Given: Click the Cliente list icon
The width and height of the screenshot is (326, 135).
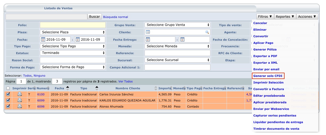Looking at the screenshot, I should coord(148,32).
